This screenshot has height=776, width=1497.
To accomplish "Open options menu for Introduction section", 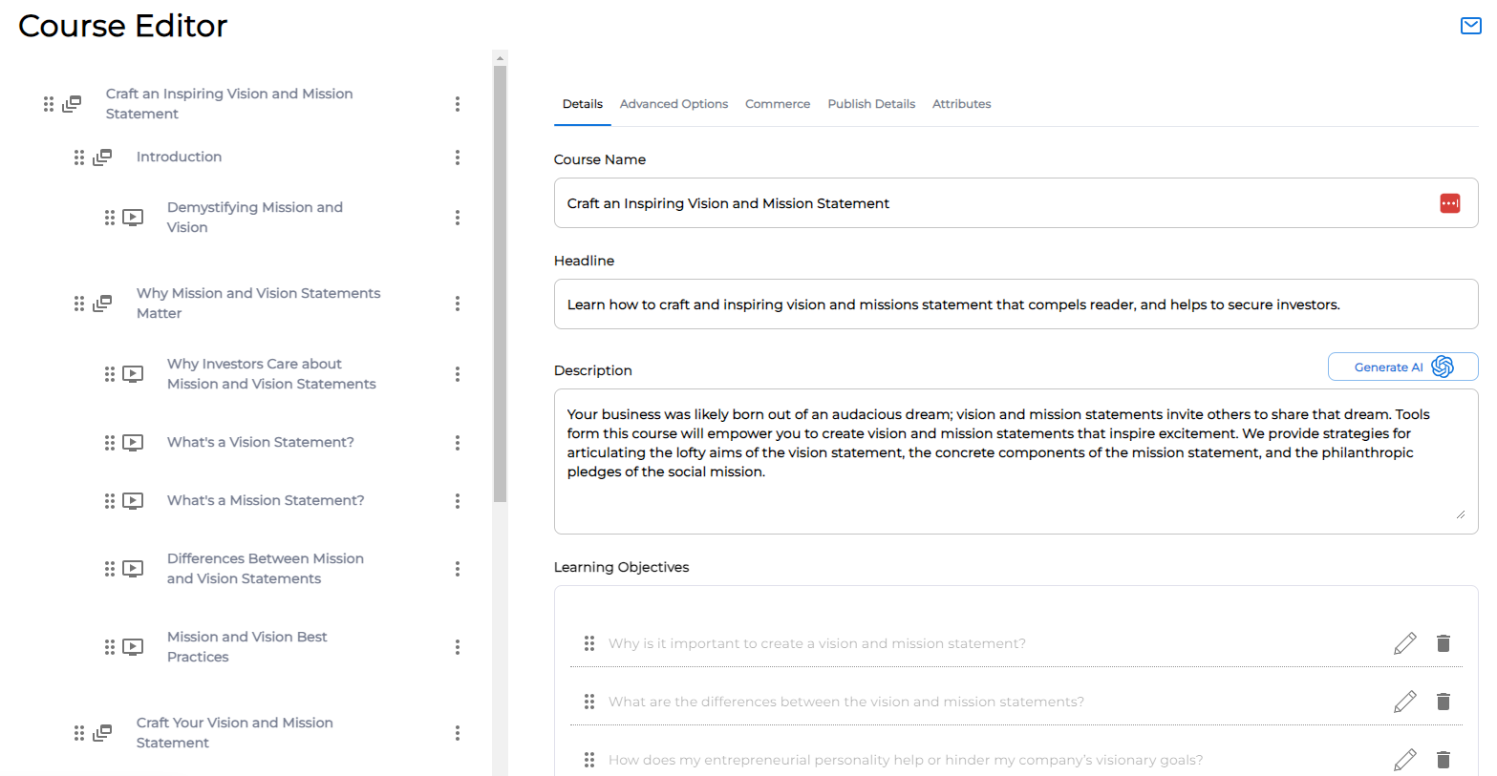I will (x=458, y=157).
